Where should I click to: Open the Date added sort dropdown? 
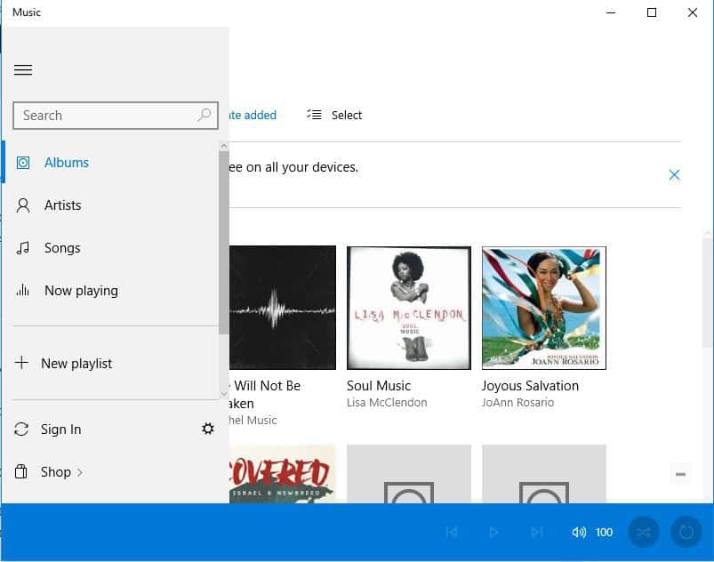coord(249,115)
